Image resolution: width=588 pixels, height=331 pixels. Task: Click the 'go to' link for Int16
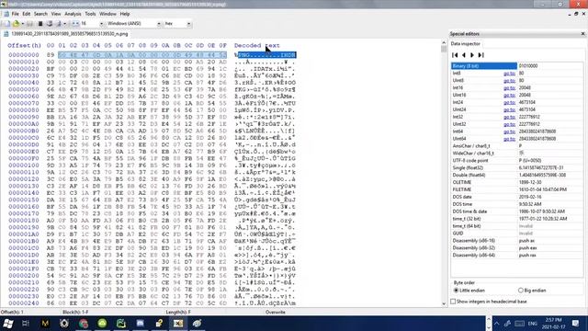(x=509, y=88)
